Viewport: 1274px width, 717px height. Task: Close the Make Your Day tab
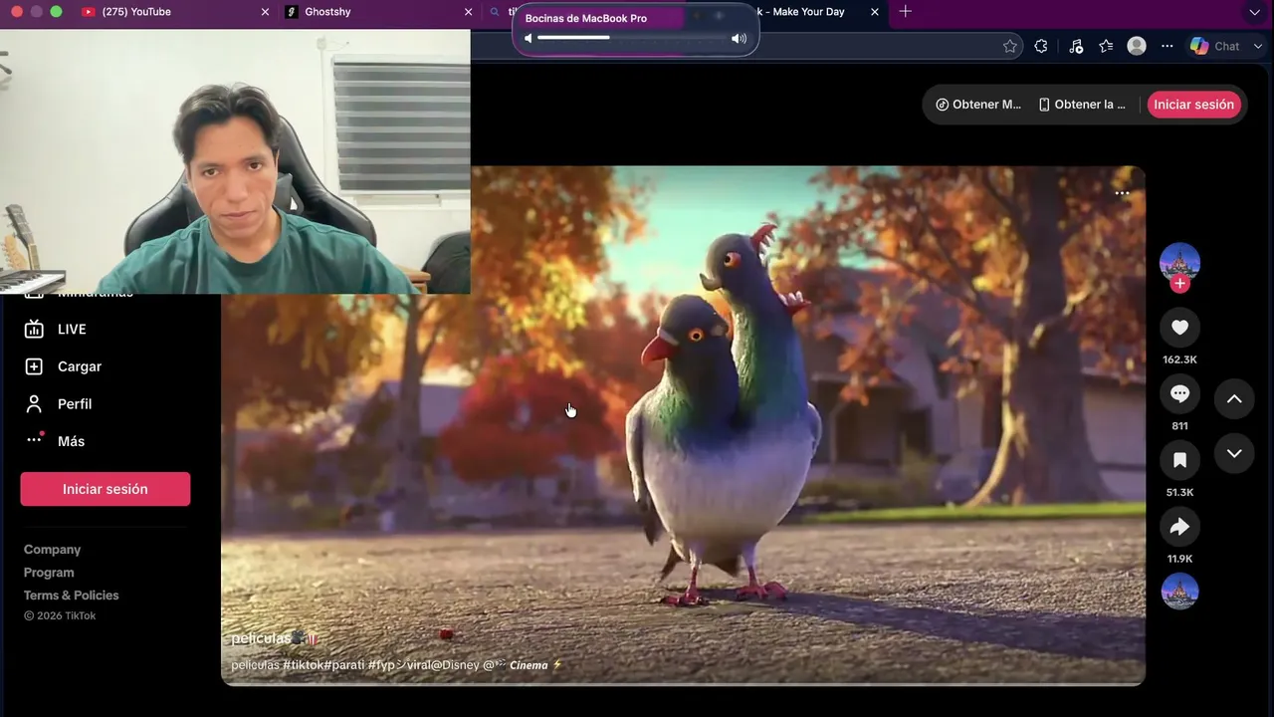[x=875, y=12]
